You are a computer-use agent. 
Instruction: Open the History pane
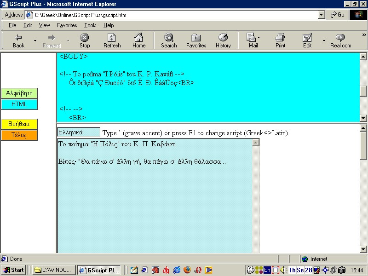tap(223, 40)
